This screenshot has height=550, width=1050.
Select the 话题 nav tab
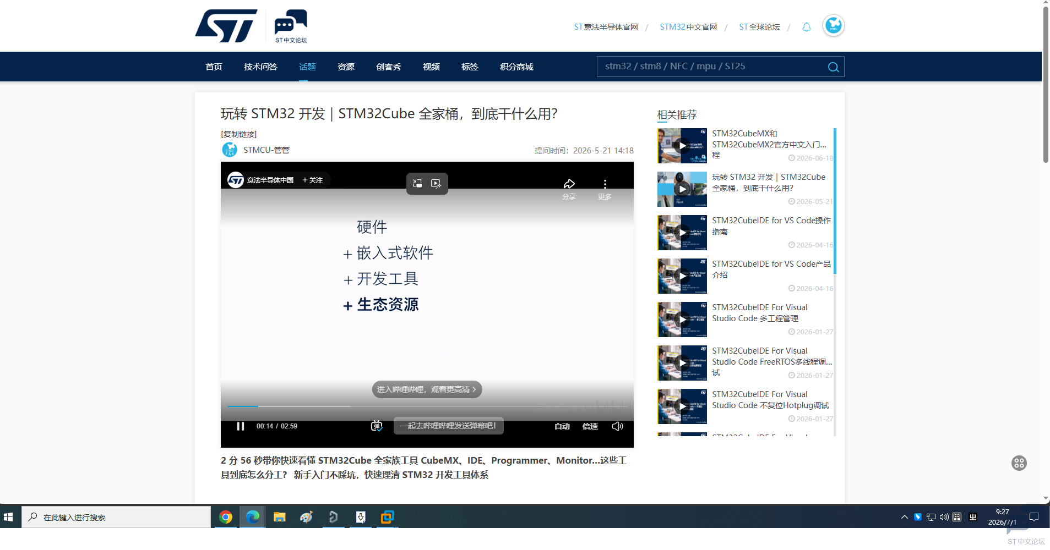click(307, 67)
